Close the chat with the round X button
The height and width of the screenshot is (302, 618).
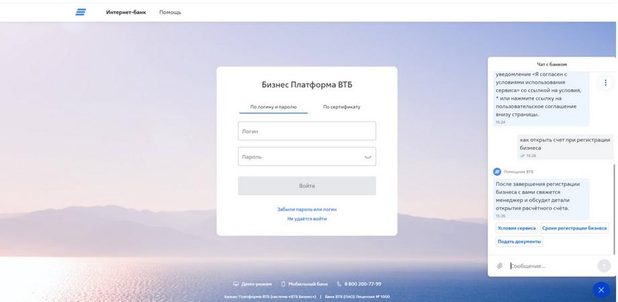pyautogui.click(x=601, y=290)
